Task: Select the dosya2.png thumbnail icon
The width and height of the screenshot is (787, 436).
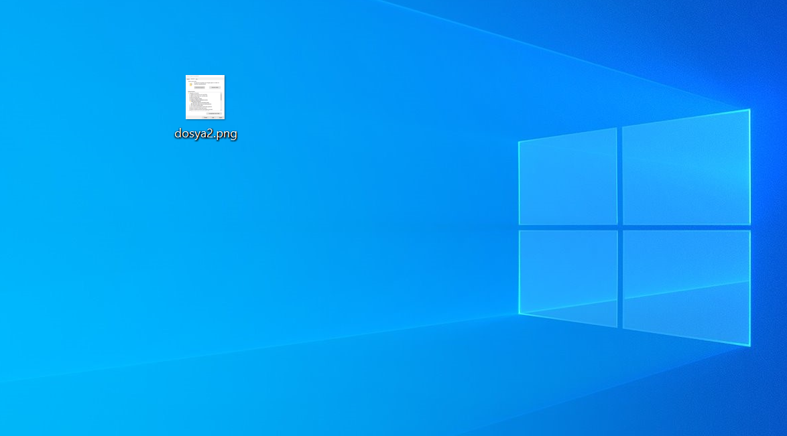Action: point(204,97)
